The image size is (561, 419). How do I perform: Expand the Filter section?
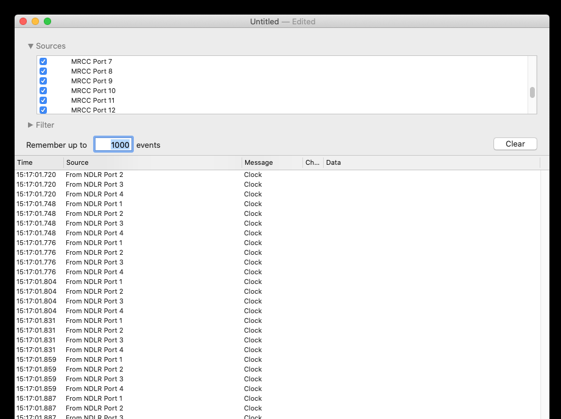point(31,125)
